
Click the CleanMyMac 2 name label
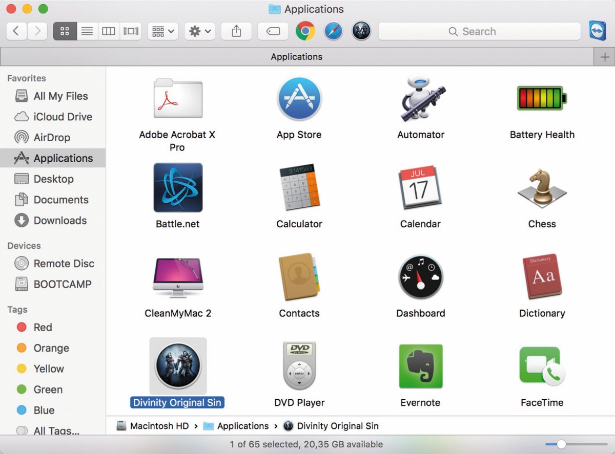click(178, 313)
